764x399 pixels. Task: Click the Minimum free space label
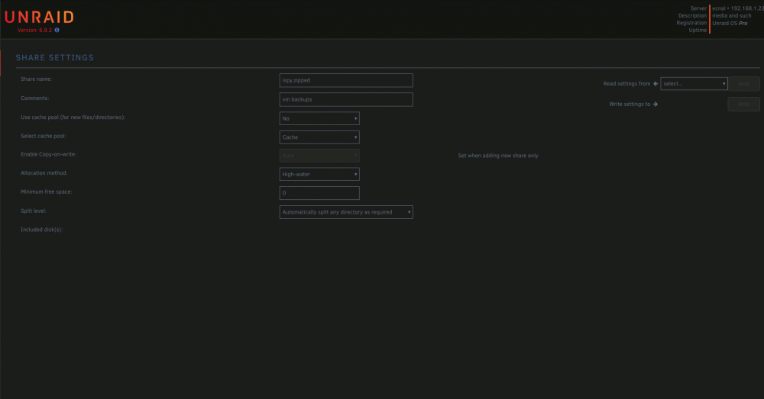pos(47,191)
